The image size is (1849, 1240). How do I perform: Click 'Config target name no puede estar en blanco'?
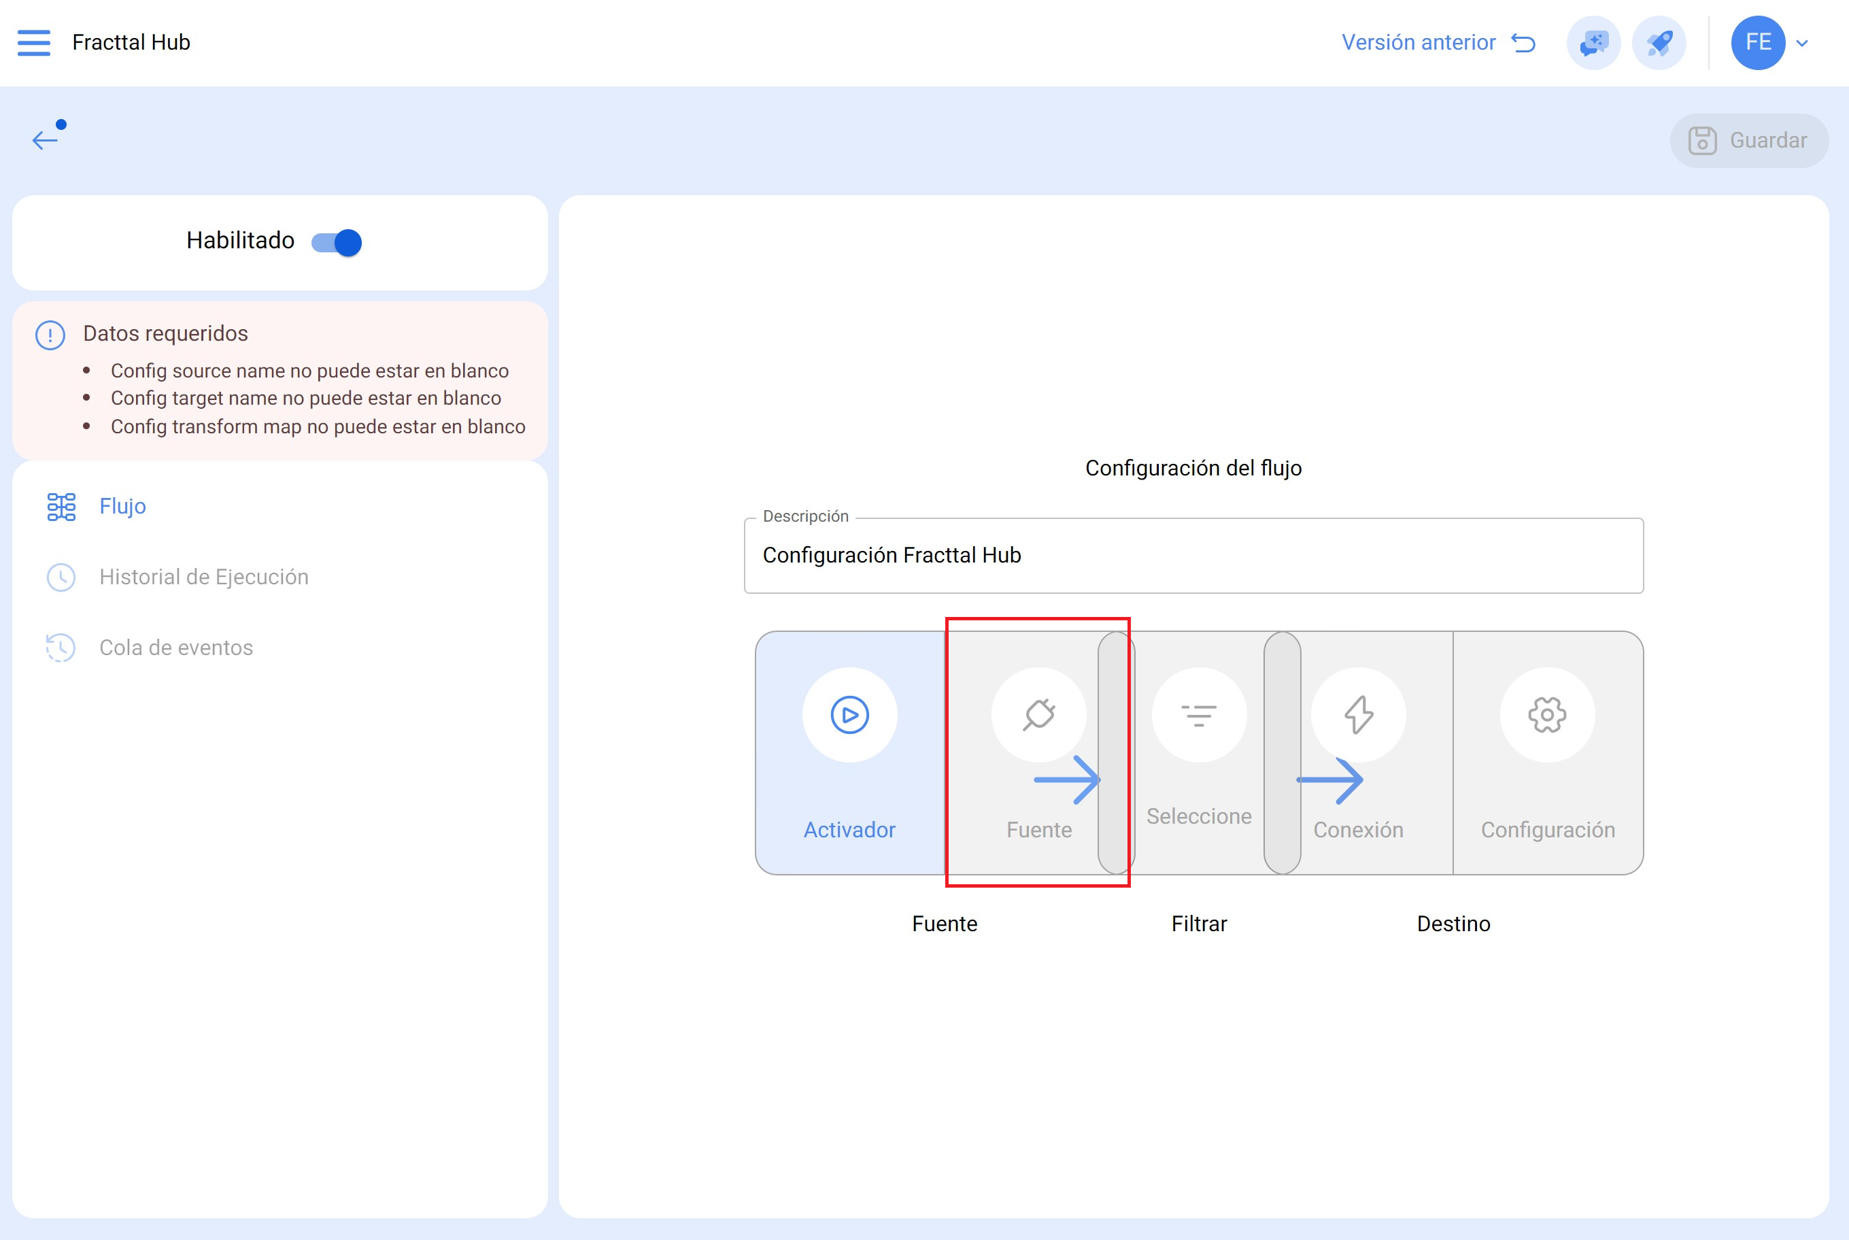click(x=306, y=398)
